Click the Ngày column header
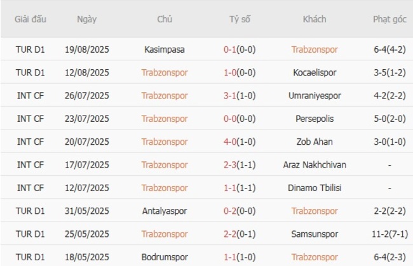This screenshot has width=413, height=266. 87,19
